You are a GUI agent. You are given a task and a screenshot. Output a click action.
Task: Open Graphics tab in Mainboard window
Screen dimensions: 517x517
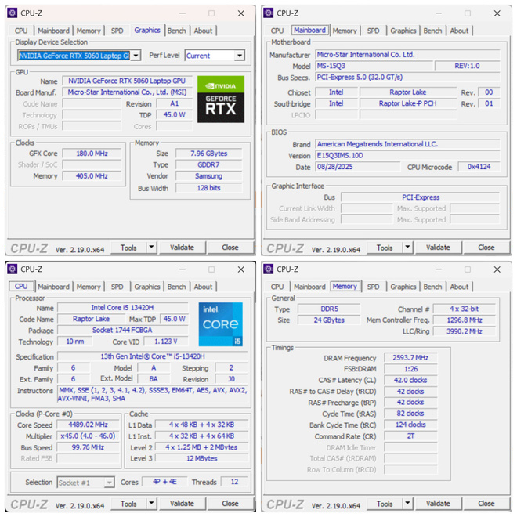[x=403, y=31]
